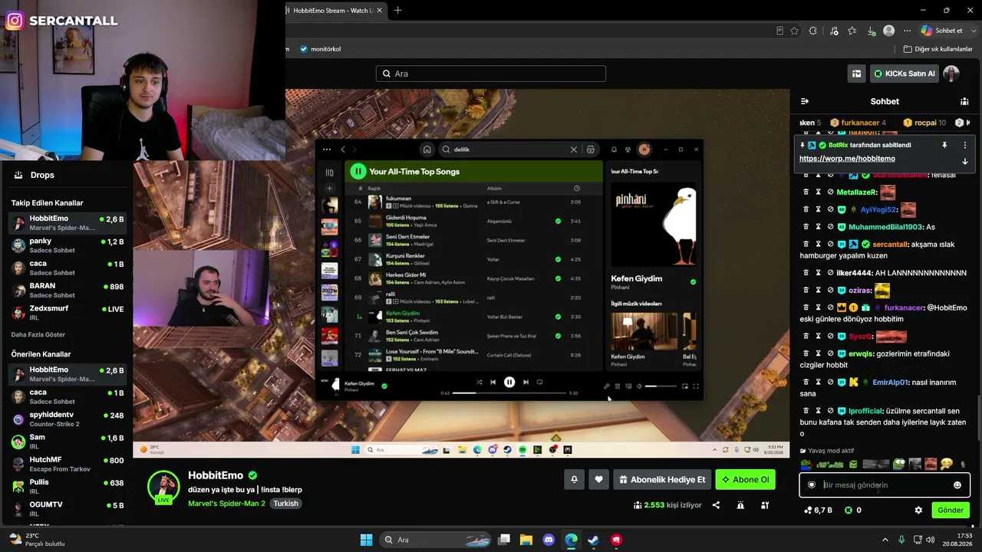Viewport: 982px width, 552px height.
Task: Toggle stream notifications with the bell button
Action: pyautogui.click(x=574, y=480)
